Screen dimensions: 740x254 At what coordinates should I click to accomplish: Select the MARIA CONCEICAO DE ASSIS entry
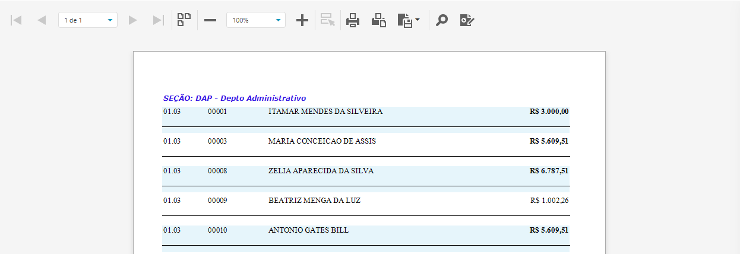pos(322,141)
